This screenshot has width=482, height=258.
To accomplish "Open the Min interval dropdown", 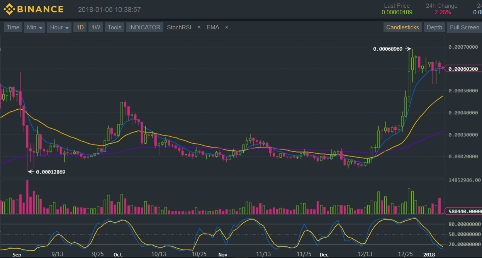I will coord(35,27).
